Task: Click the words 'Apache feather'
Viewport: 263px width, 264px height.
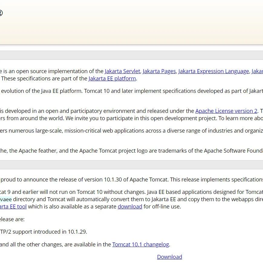Action: click(38, 151)
